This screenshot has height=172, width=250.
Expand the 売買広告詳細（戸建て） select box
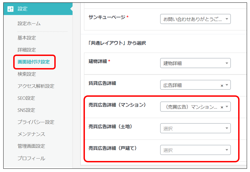(x=195, y=150)
